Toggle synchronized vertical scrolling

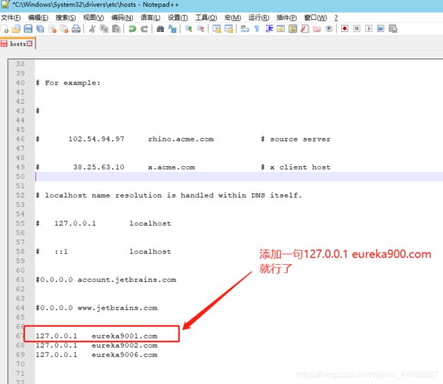(217, 29)
